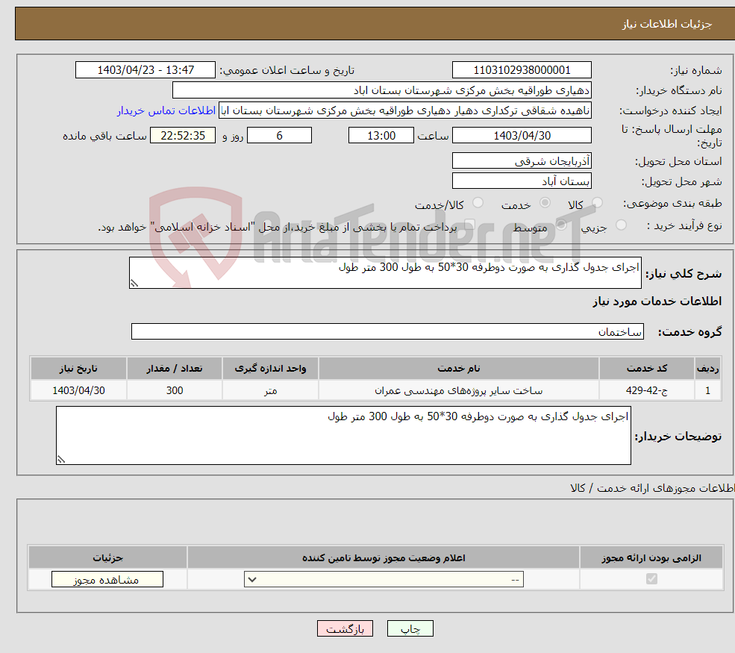The image size is (735, 653).
Task: Select the کالا radio button
Action: coord(597,202)
